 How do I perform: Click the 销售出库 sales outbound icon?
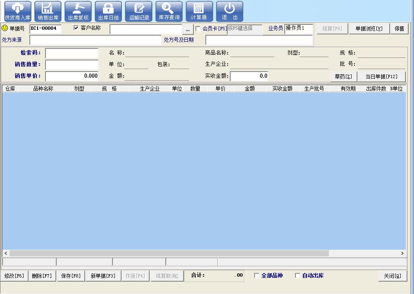pyautogui.click(x=48, y=11)
